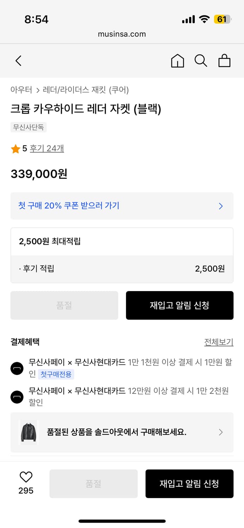Go back using the back arrow
This screenshot has width=244, height=528.
coord(18,61)
